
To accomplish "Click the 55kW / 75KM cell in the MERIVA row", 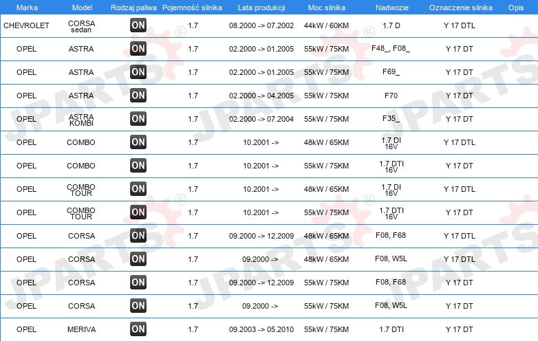I will click(326, 329).
